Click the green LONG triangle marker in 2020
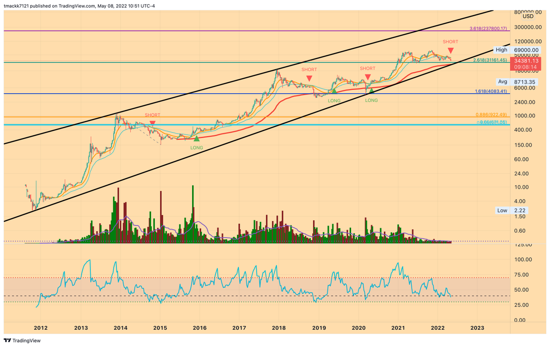550x347 pixels. 371,91
